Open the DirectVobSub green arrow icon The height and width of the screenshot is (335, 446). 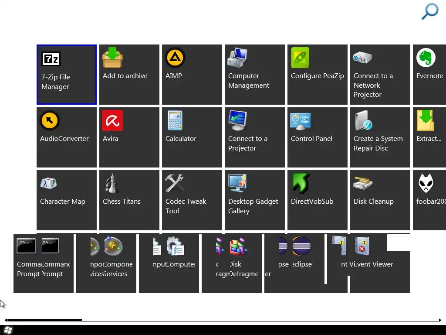tap(301, 183)
